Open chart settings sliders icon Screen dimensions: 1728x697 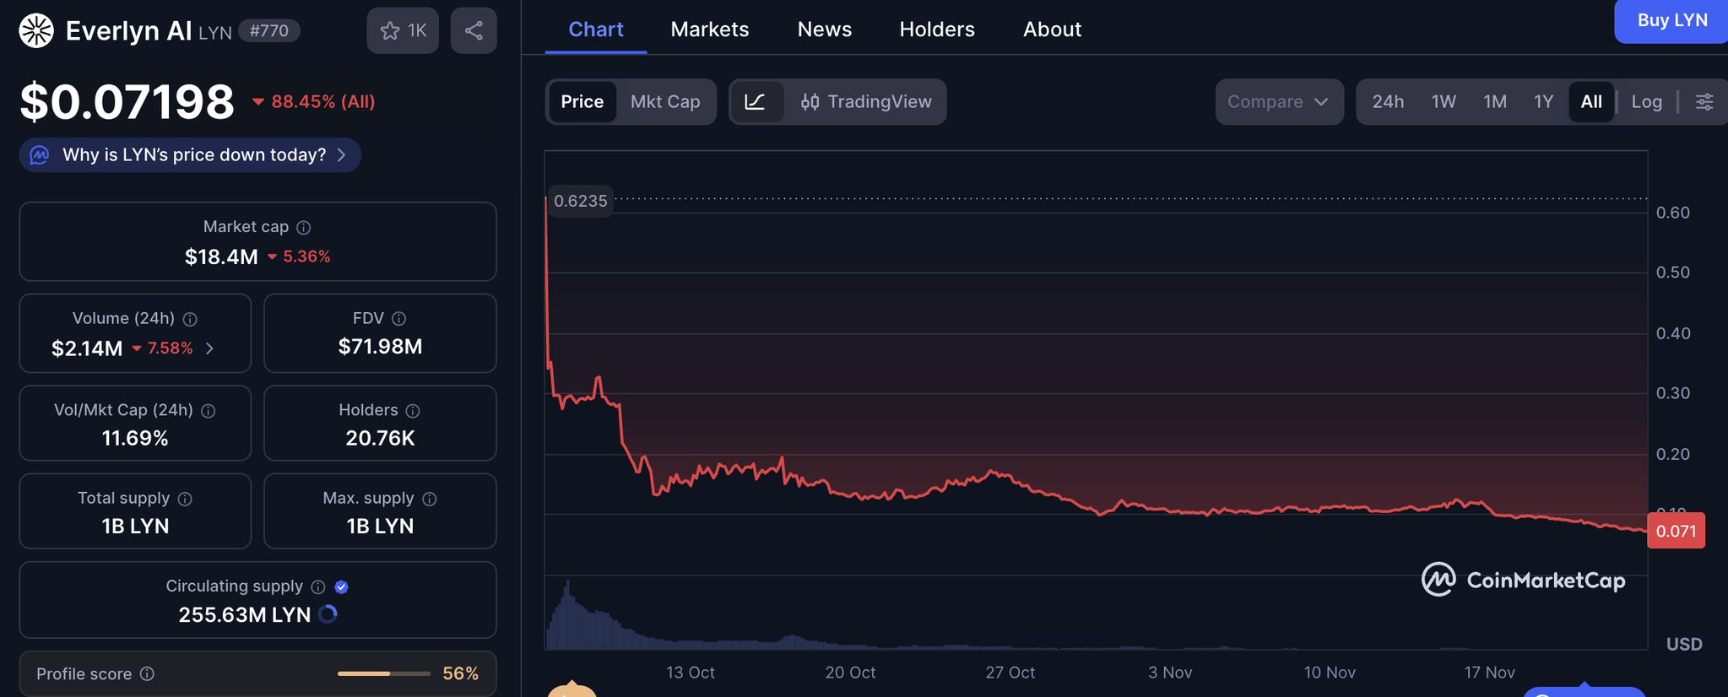[x=1704, y=102]
